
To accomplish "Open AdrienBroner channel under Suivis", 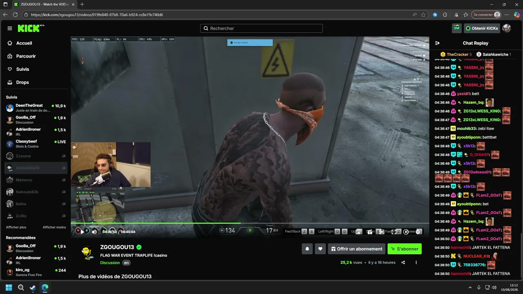I will [36, 131].
